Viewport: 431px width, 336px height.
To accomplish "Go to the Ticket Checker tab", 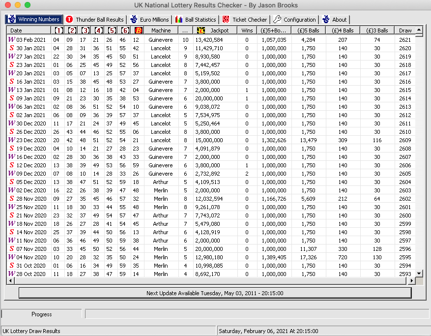I will [245, 20].
